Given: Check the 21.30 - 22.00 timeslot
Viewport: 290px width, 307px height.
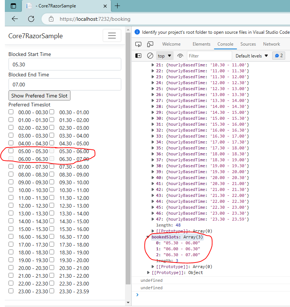Looking at the screenshot, I should 52,275.
